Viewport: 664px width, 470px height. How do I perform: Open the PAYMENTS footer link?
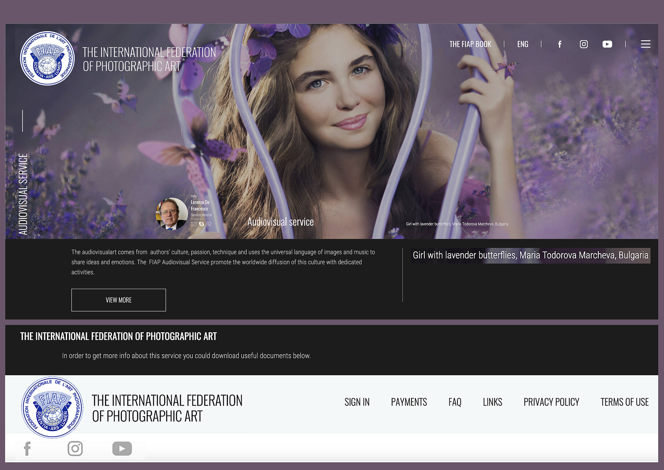tap(409, 402)
